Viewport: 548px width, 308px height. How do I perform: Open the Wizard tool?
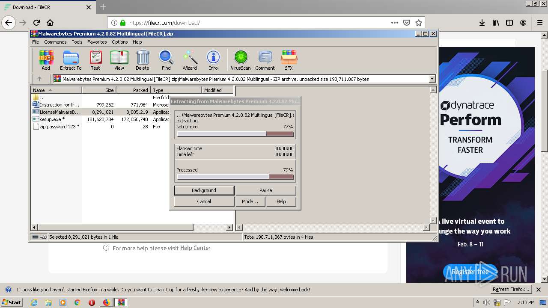click(190, 60)
